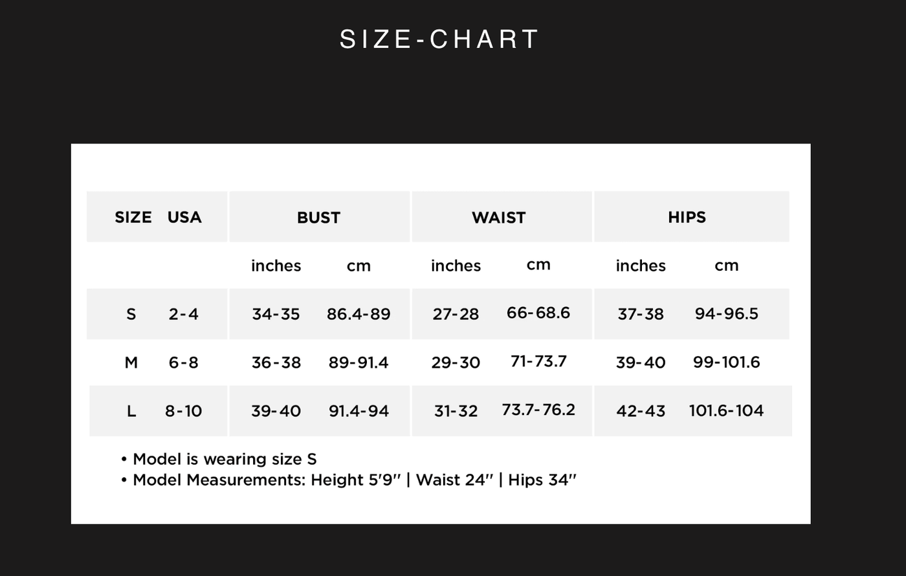Click the USA size 2-4 cell
Image resolution: width=906 pixels, height=576 pixels.
184,314
